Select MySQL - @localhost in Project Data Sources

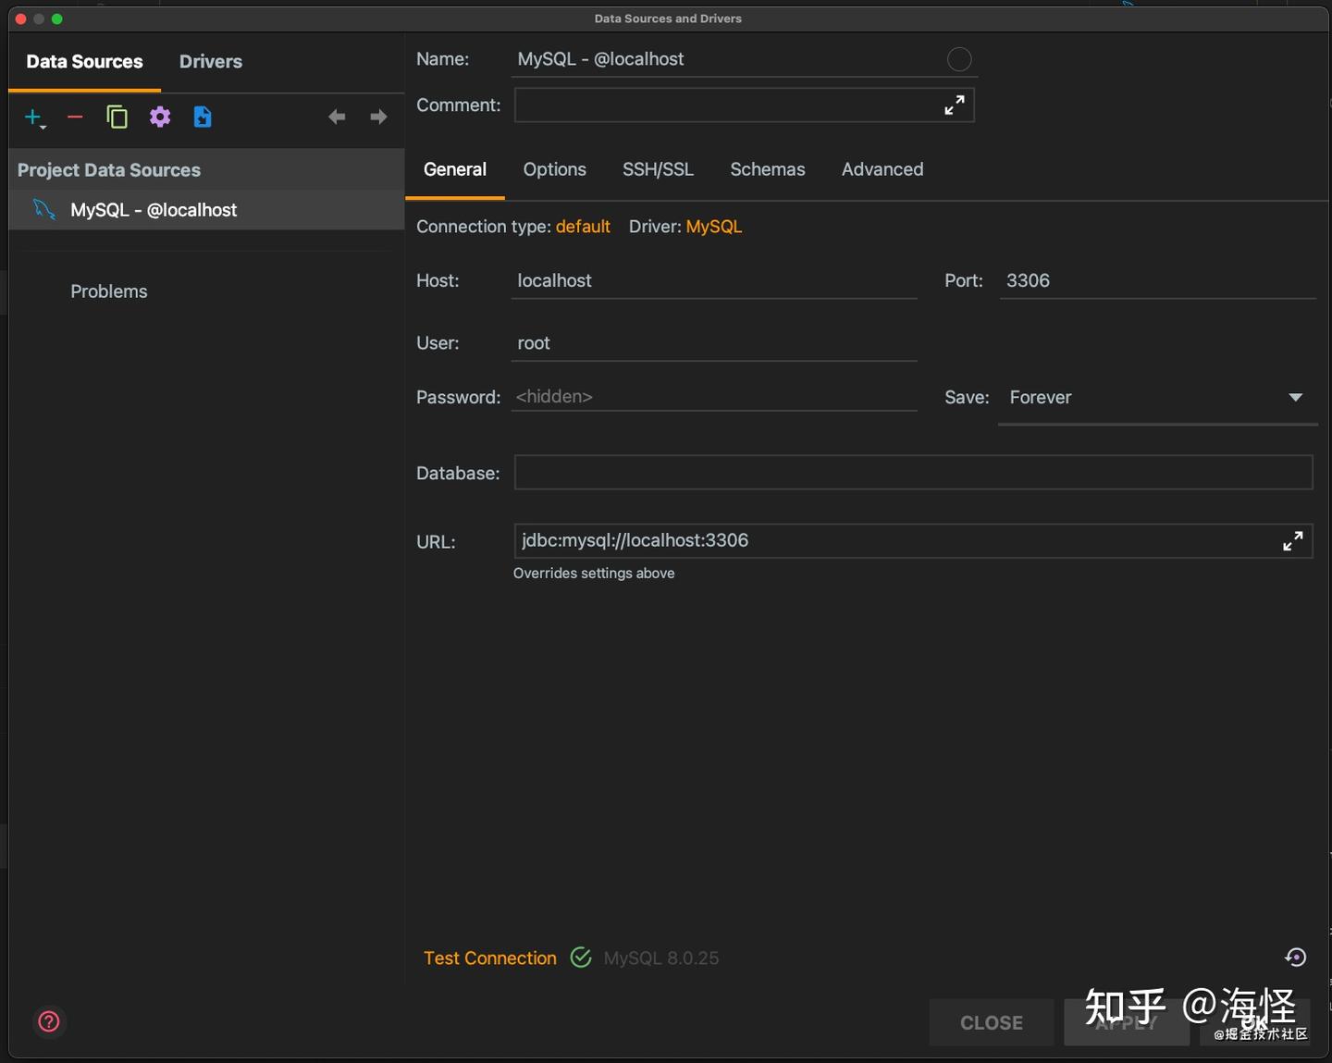(154, 209)
